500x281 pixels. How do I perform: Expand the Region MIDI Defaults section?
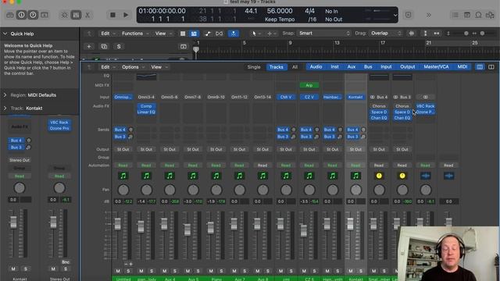tap(5, 95)
